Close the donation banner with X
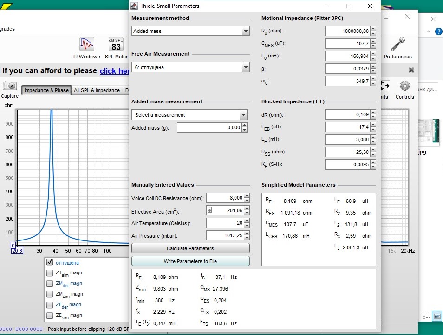The image size is (443, 335). 411,70
